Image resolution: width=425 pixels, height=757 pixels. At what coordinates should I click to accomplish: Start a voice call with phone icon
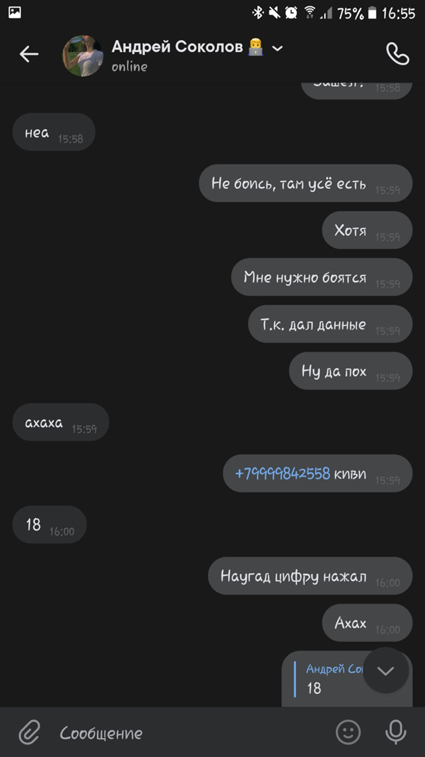398,54
